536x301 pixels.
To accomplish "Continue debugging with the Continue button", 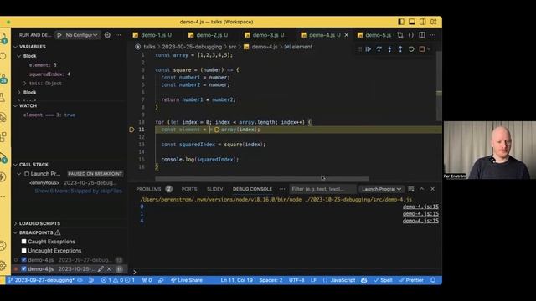I will click(368, 49).
